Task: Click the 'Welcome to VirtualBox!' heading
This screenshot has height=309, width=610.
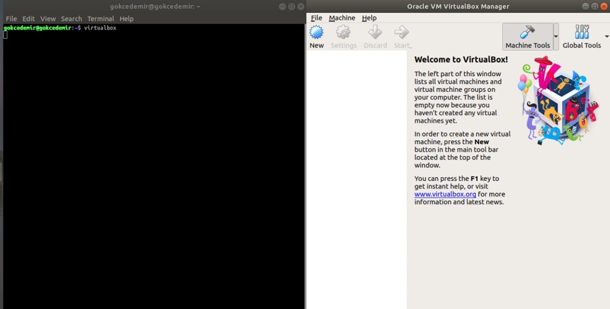Action: pos(461,59)
